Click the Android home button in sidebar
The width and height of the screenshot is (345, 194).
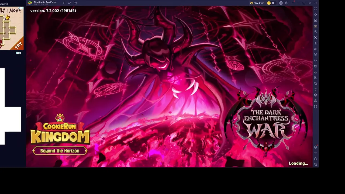pos(316,159)
